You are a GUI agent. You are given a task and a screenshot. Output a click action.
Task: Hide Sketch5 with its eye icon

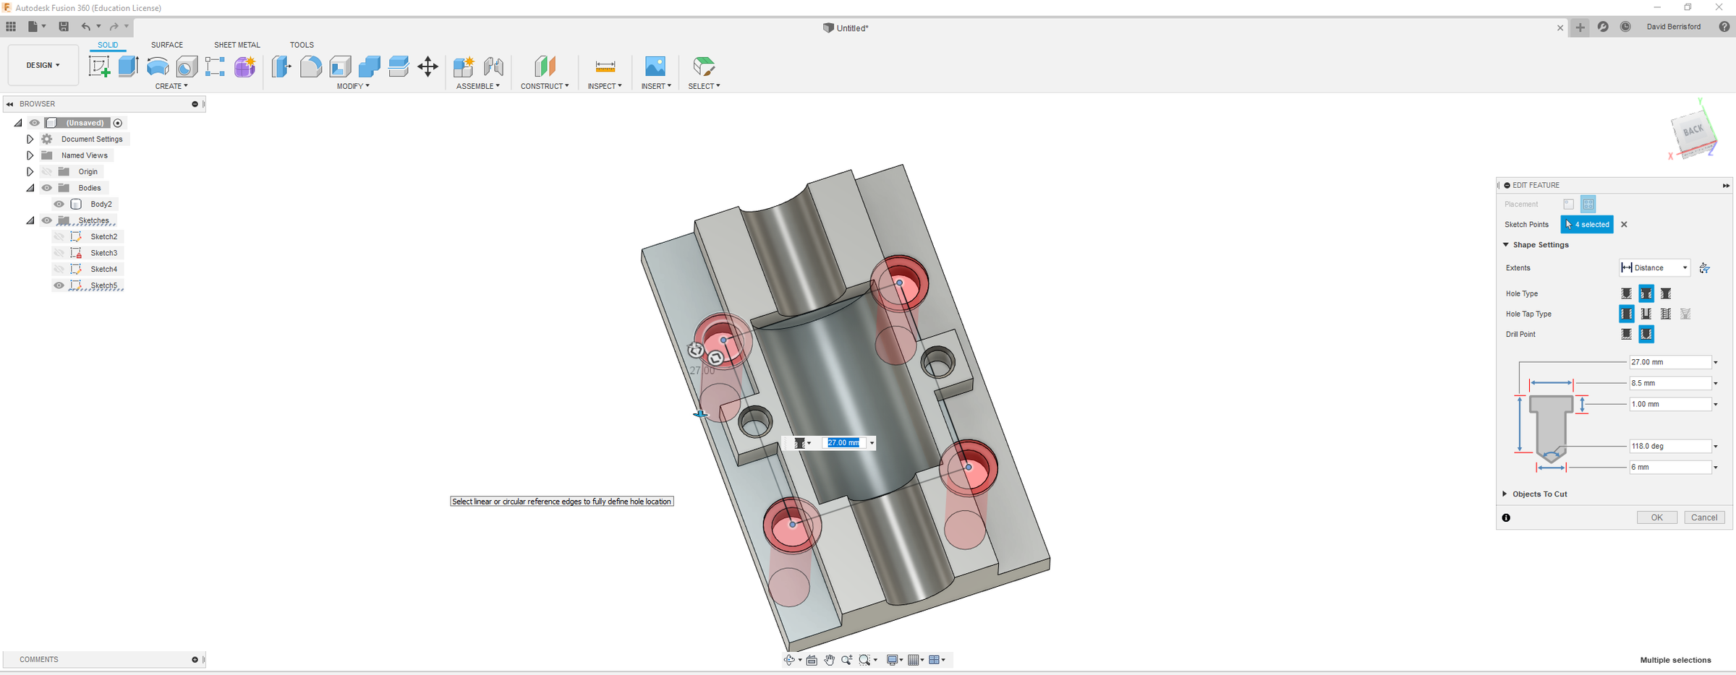pos(59,285)
